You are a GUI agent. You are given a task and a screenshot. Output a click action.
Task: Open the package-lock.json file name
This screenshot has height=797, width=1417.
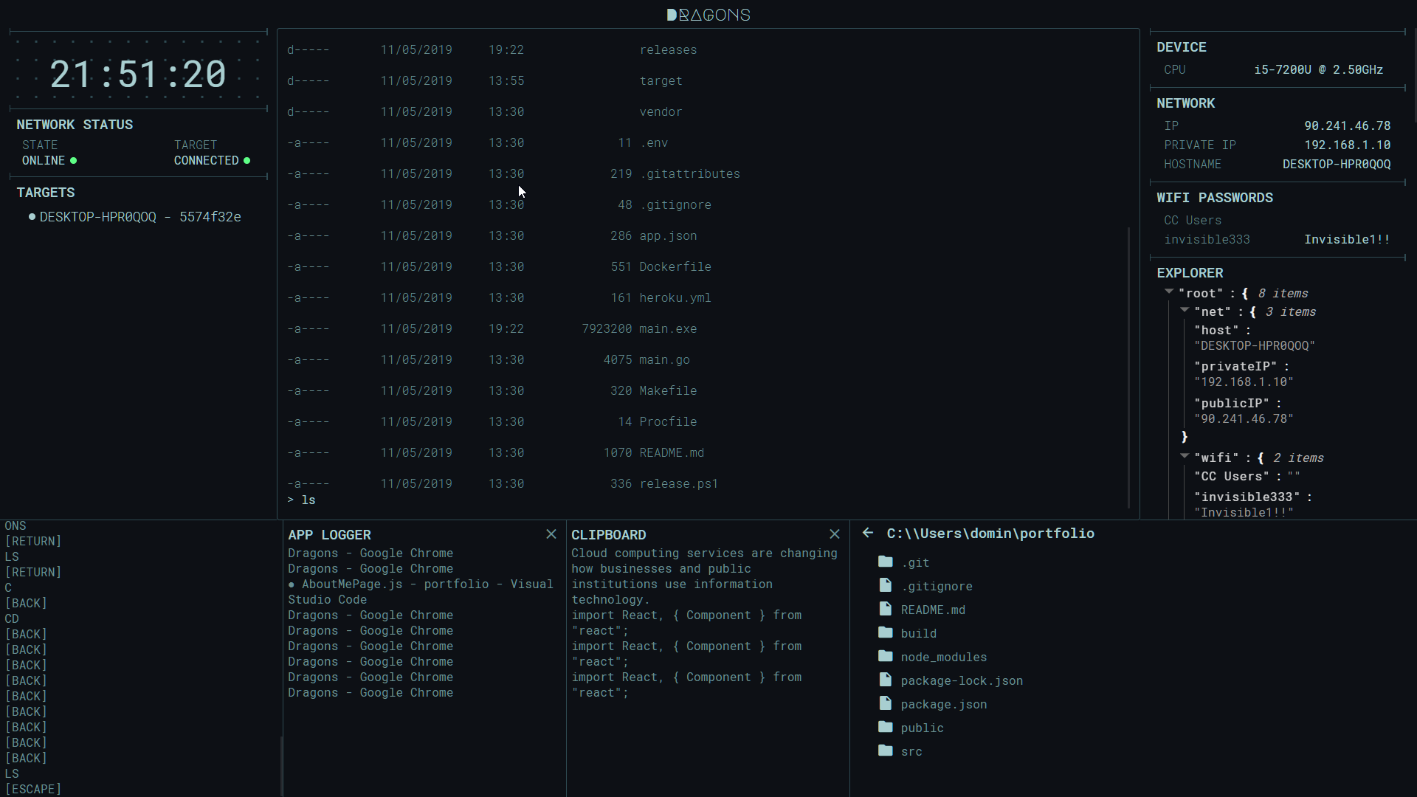[x=962, y=681]
